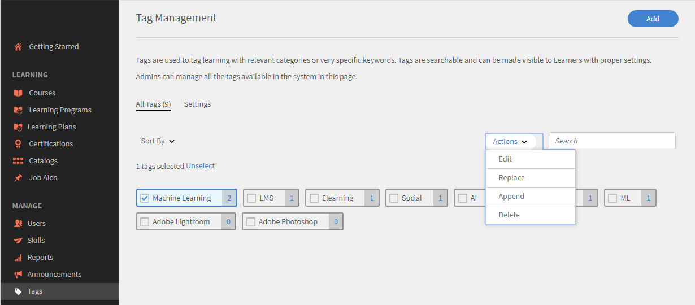Switch to the Settings tab
Viewport: 695px width, 305px height.
197,104
